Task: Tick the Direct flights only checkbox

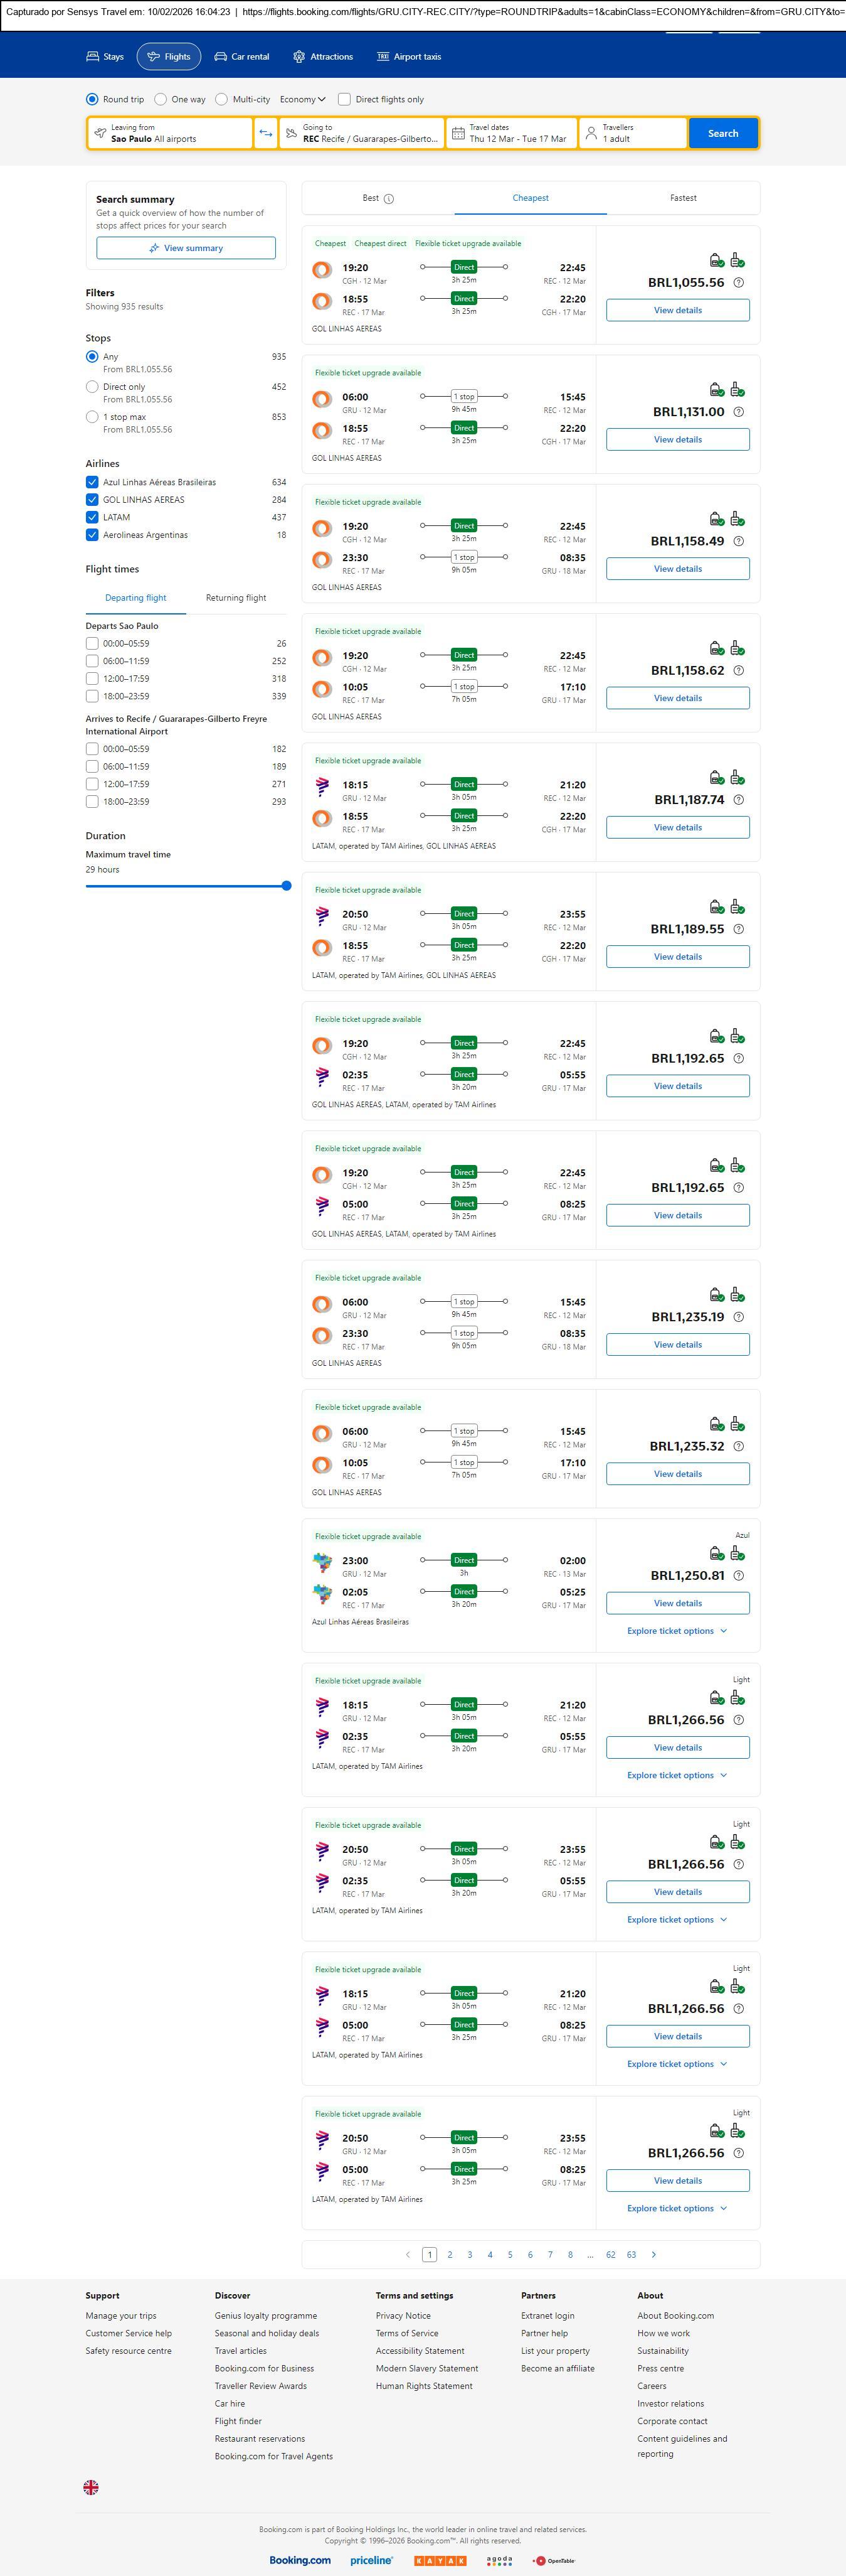Action: point(344,99)
